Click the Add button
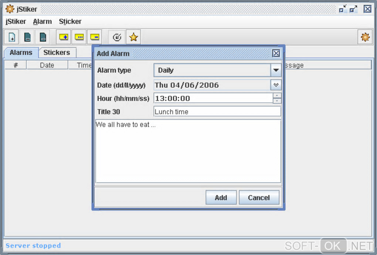The height and width of the screenshot is (255, 377). [x=221, y=198]
